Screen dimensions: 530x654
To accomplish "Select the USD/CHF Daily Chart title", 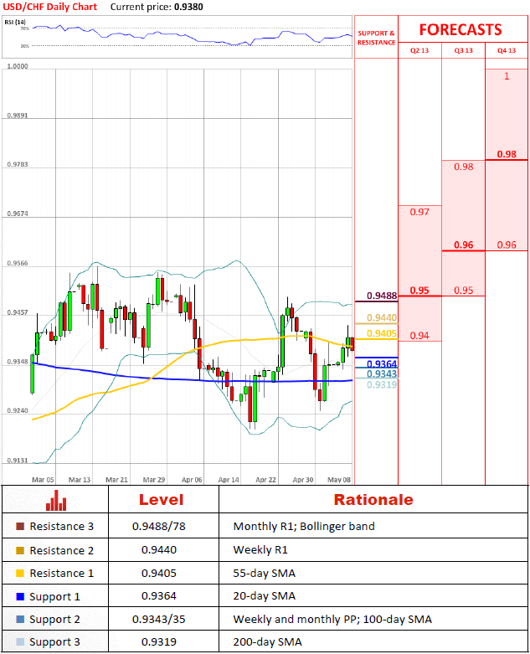I will pos(50,7).
